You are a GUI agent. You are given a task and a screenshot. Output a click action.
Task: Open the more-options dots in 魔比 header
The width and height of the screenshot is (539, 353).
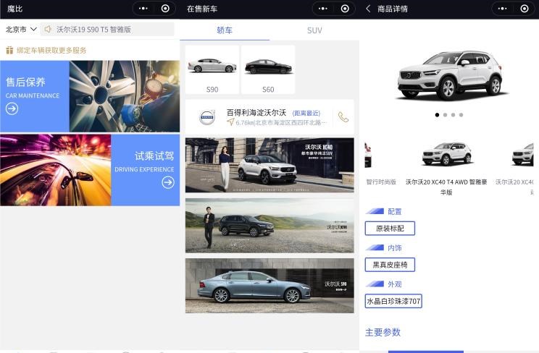[143, 9]
